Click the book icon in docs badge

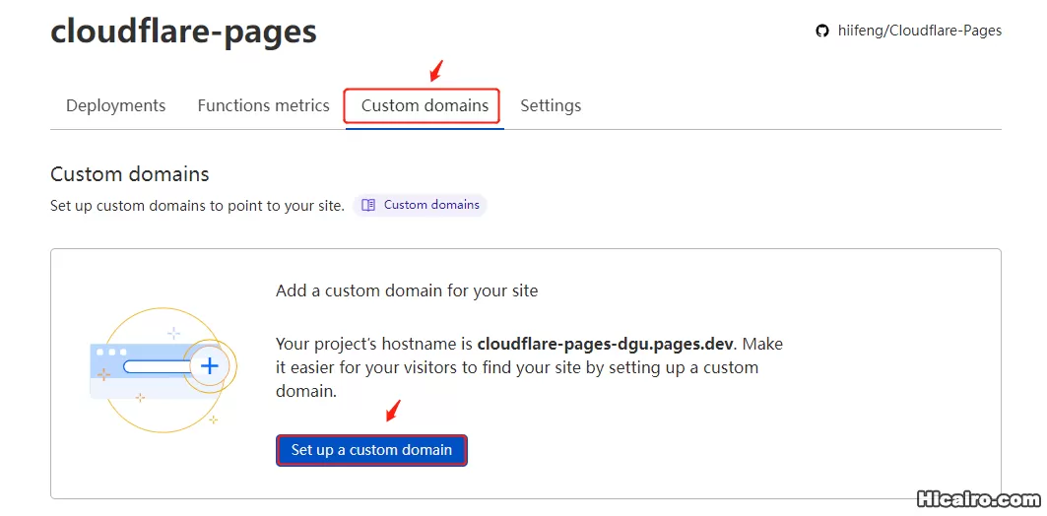click(368, 205)
